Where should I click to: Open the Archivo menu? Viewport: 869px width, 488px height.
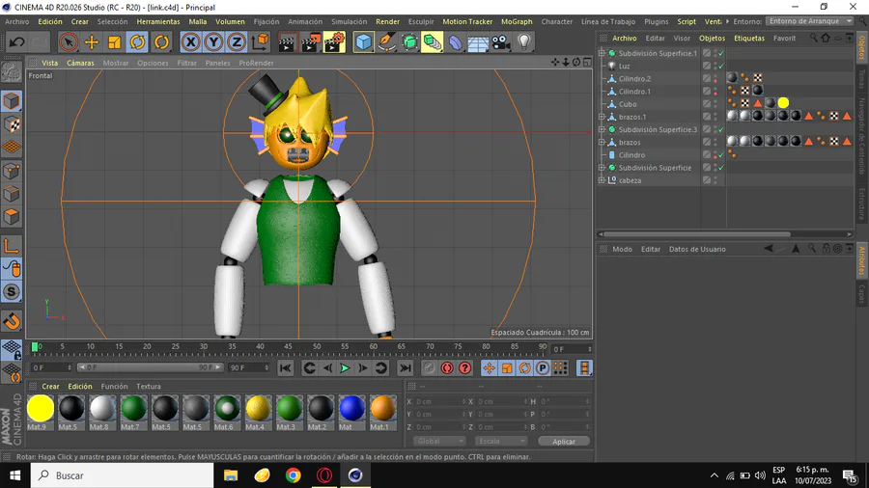[x=17, y=21]
